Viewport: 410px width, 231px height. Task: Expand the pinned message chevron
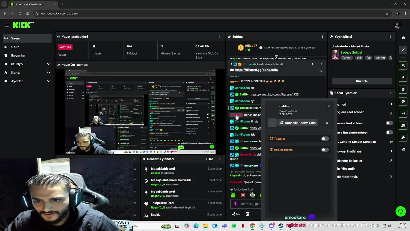pyautogui.click(x=321, y=71)
